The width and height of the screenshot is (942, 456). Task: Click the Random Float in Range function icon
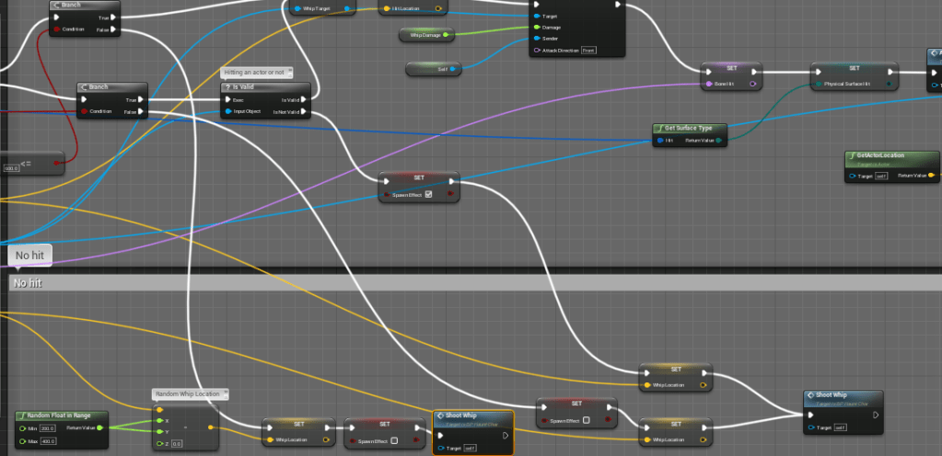click(x=21, y=416)
